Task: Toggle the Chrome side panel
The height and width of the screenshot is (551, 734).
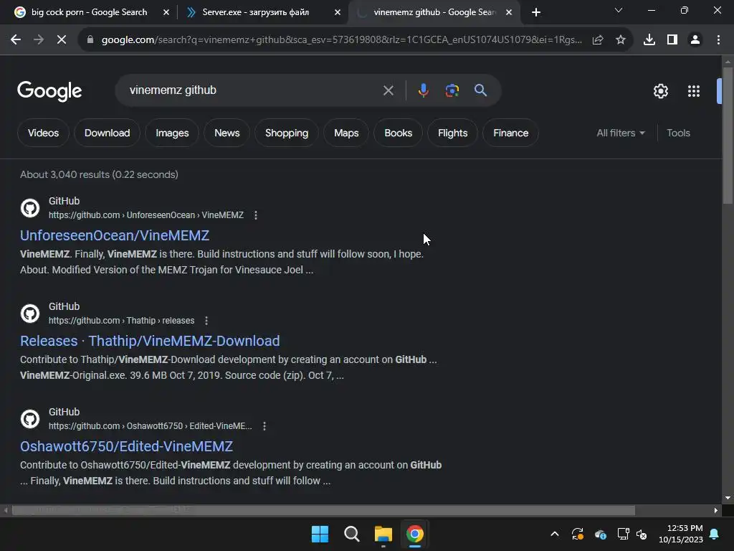Action: (672, 40)
